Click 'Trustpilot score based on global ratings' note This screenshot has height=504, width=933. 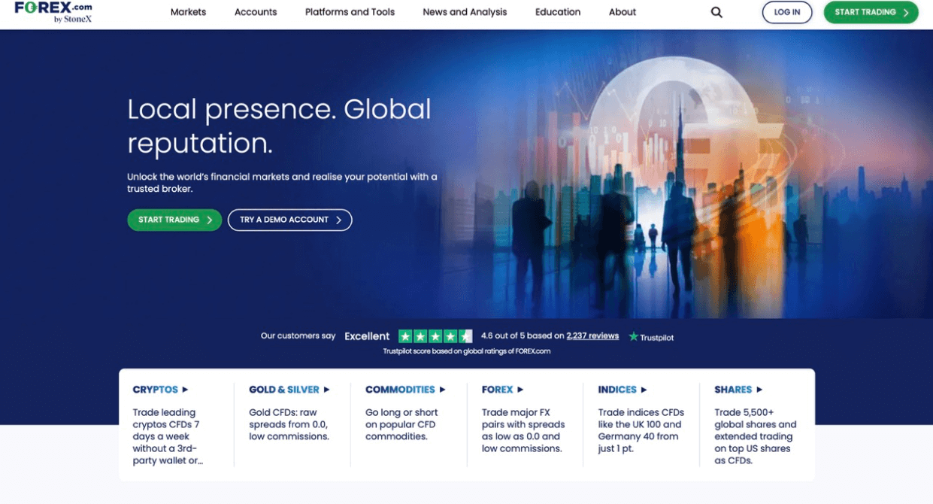[467, 351]
